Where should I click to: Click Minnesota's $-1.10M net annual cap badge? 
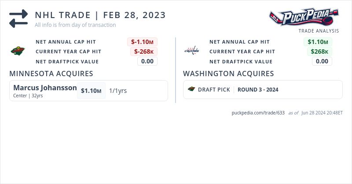tap(143, 42)
